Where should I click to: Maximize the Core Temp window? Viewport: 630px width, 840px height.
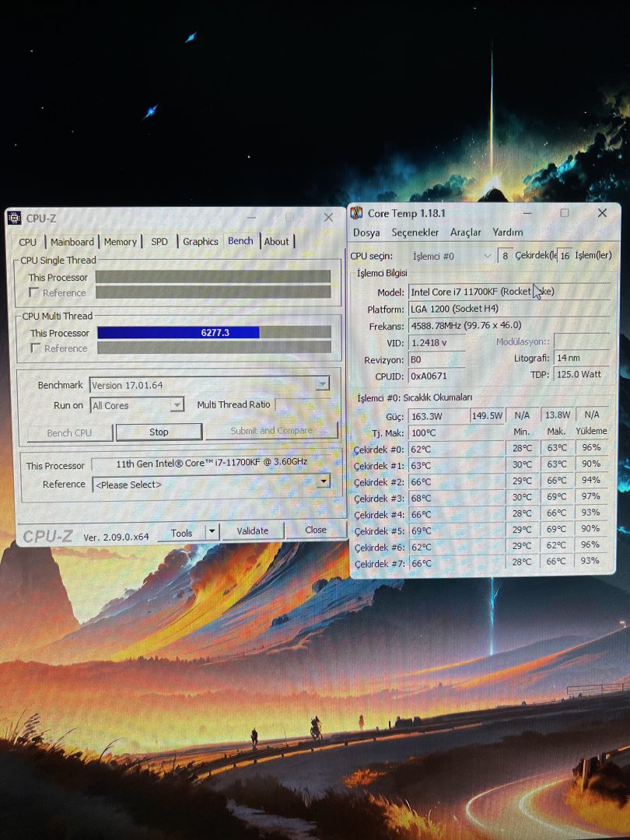click(564, 212)
